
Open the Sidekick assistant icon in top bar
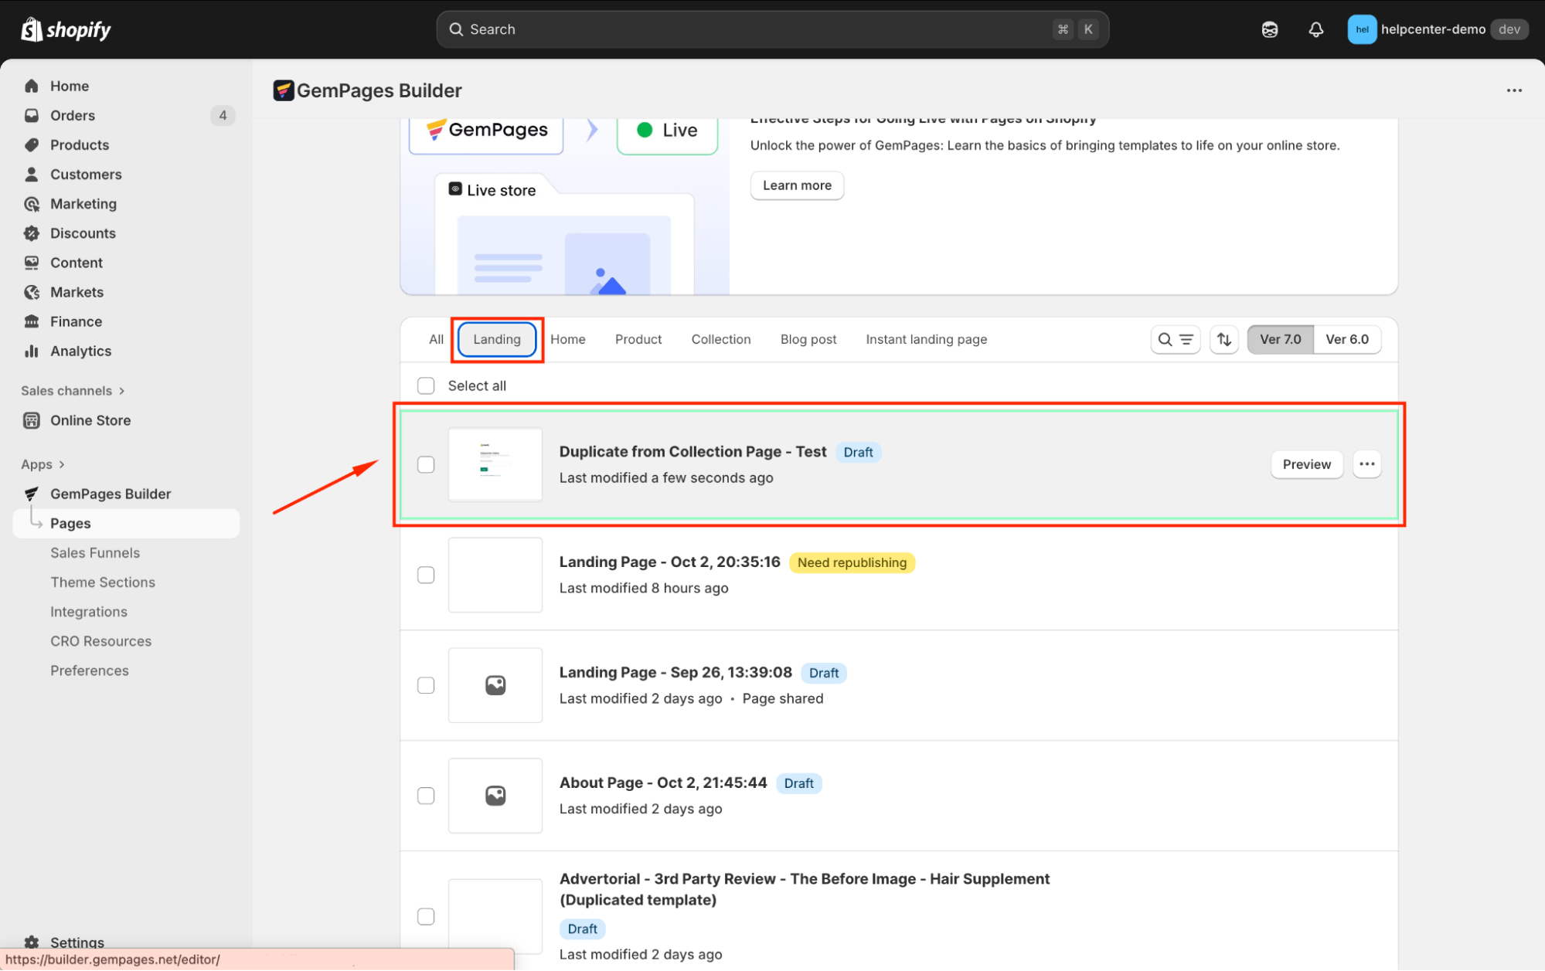click(x=1270, y=29)
